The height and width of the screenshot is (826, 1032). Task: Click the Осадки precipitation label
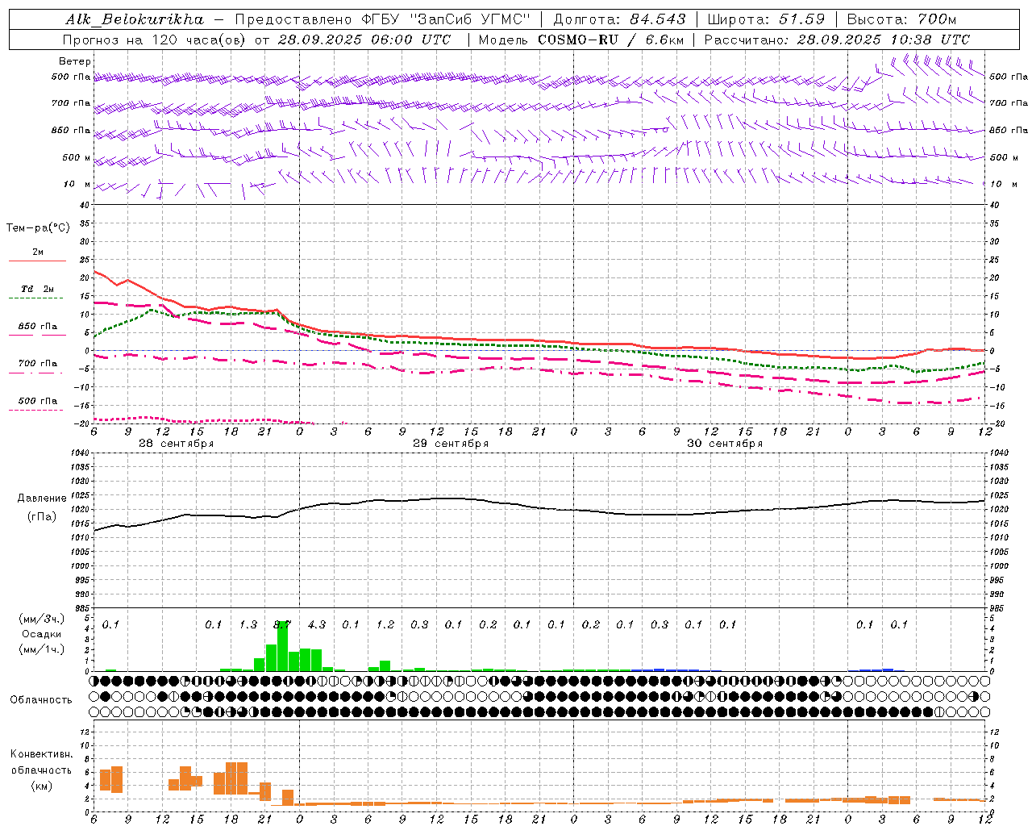coord(42,634)
